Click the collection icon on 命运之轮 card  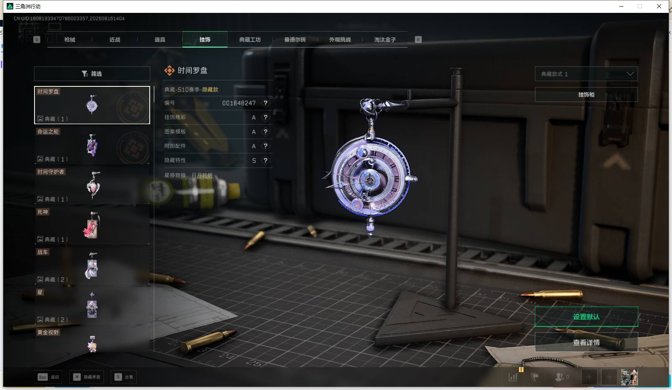[x=40, y=159]
